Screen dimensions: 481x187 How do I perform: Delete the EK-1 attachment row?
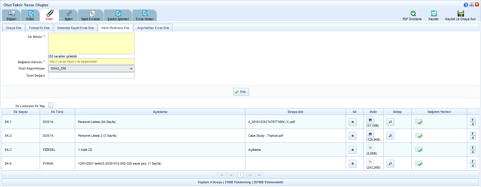tap(353, 122)
